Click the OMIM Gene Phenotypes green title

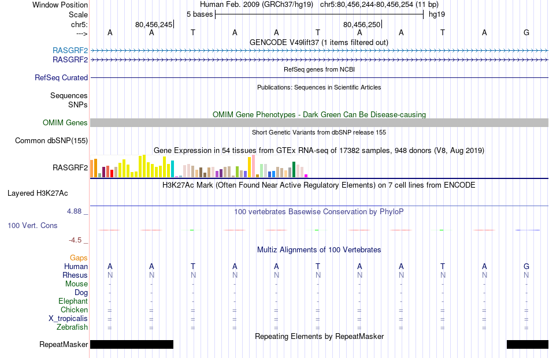point(319,114)
